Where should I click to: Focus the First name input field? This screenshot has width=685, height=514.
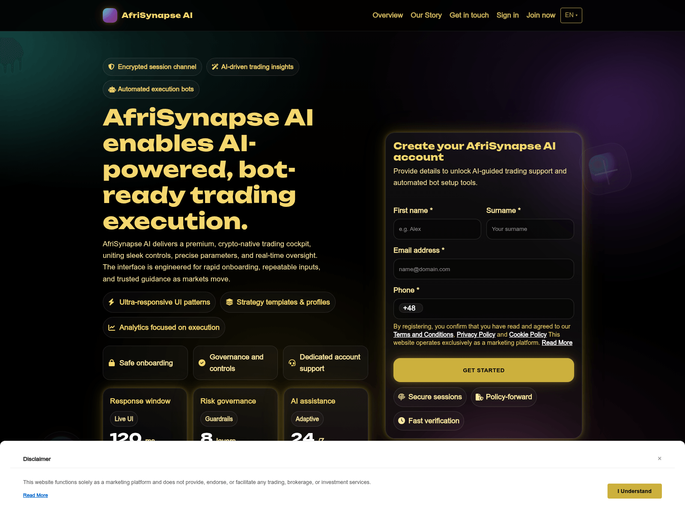click(x=437, y=229)
